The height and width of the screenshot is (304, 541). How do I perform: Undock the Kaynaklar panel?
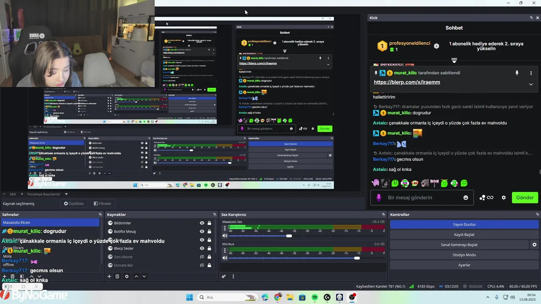pos(215,214)
